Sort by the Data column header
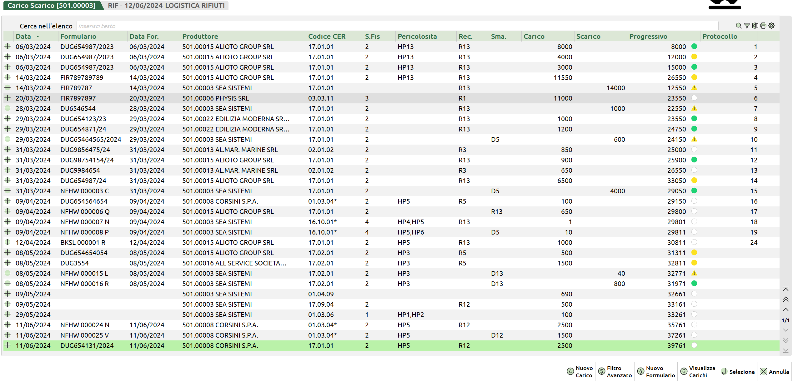 click(x=23, y=36)
